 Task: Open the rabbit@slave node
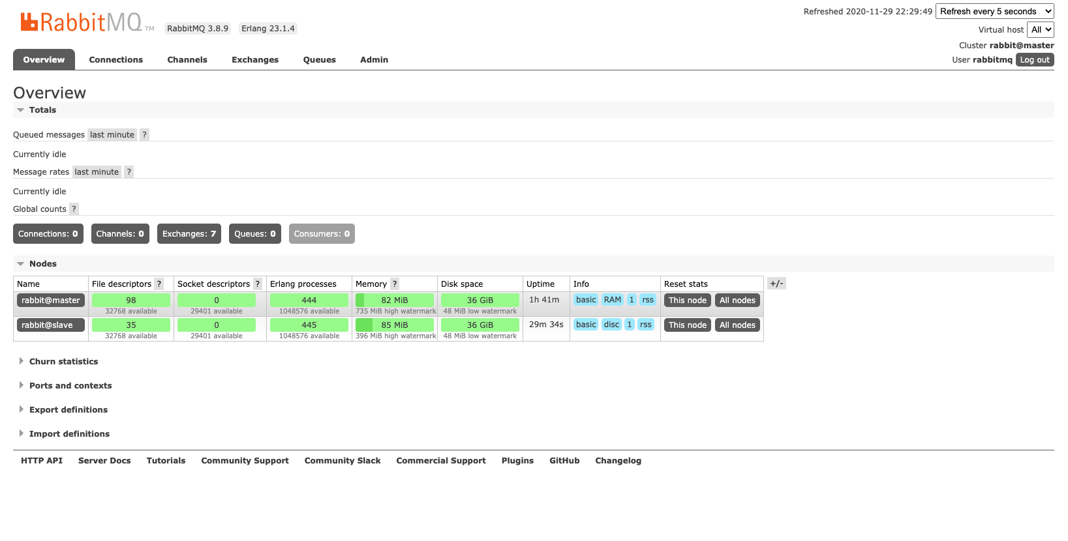point(51,325)
